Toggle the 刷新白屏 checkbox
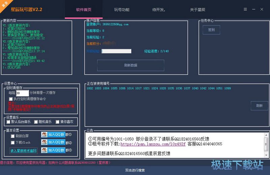This screenshot has height=175, width=270. [13, 136]
